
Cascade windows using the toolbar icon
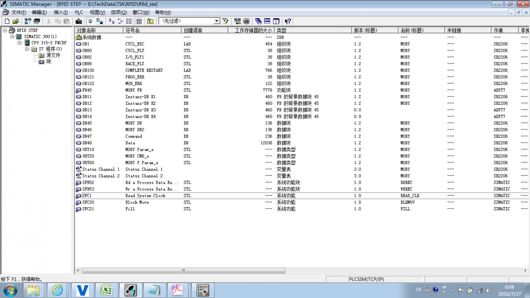pos(258,21)
